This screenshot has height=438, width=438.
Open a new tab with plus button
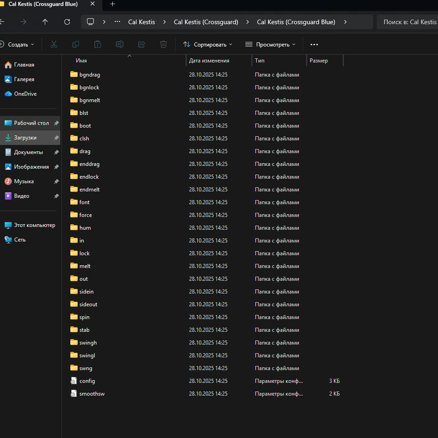tap(113, 4)
